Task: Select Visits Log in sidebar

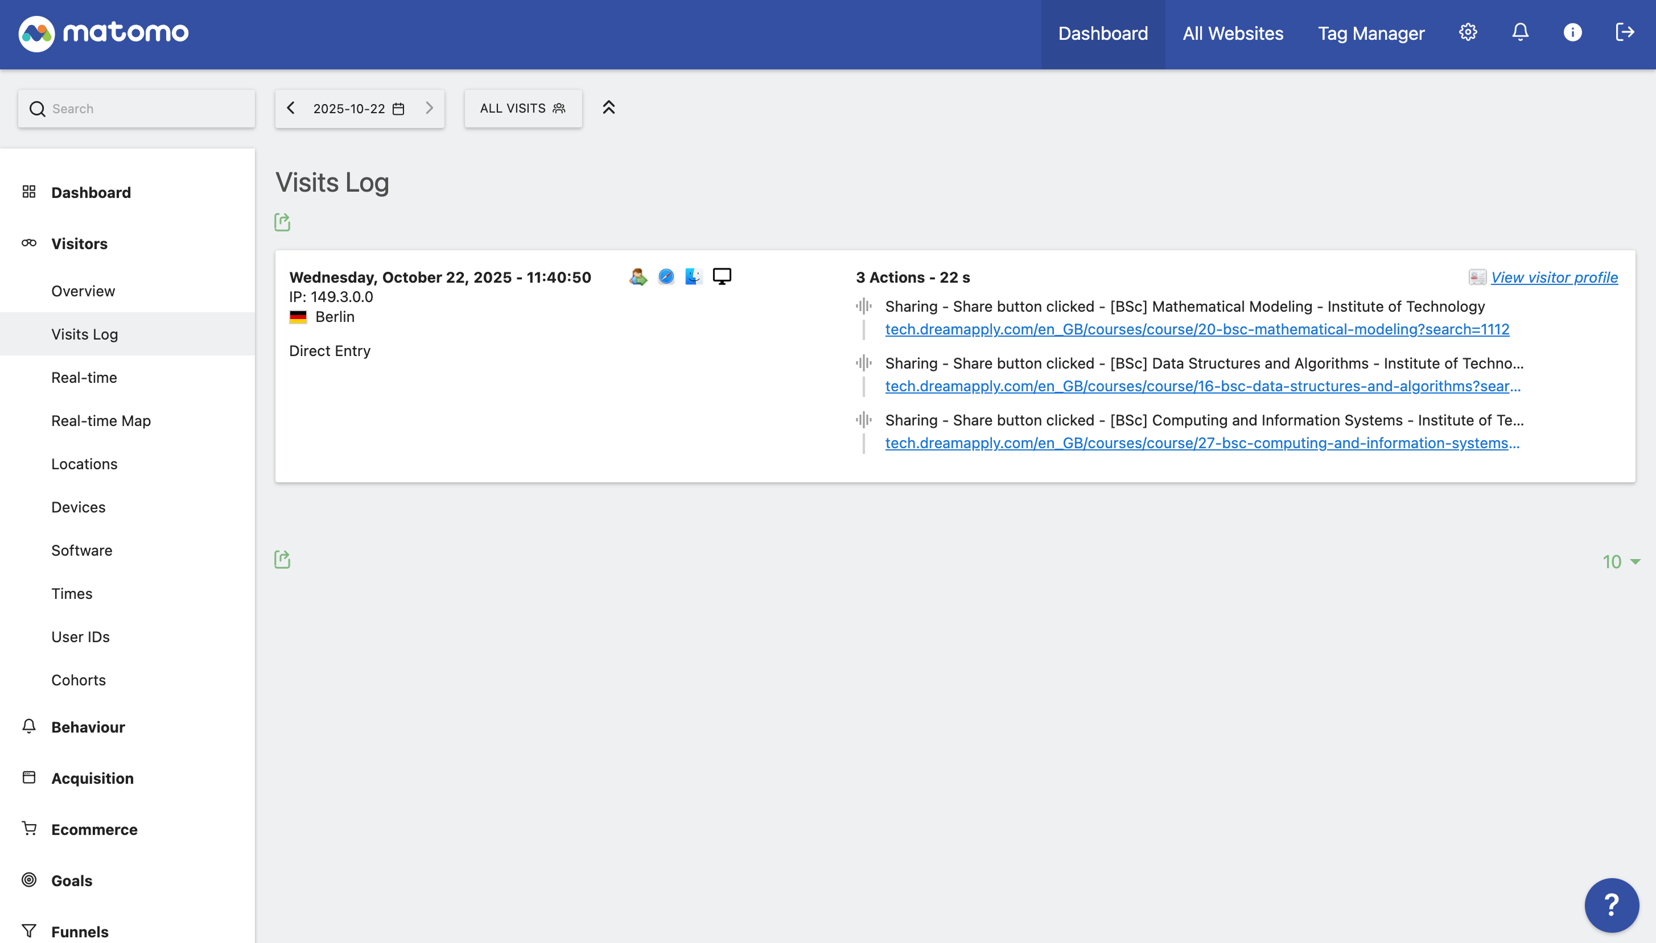Action: pos(84,334)
